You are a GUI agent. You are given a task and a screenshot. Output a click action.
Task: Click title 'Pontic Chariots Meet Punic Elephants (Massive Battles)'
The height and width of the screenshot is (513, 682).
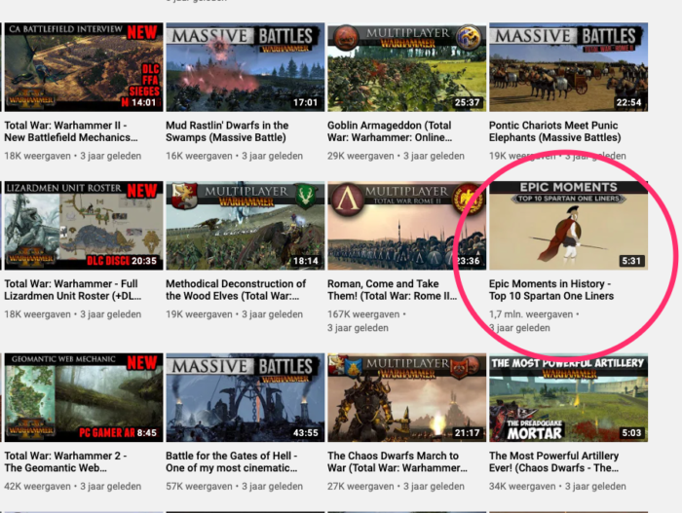pos(555,131)
